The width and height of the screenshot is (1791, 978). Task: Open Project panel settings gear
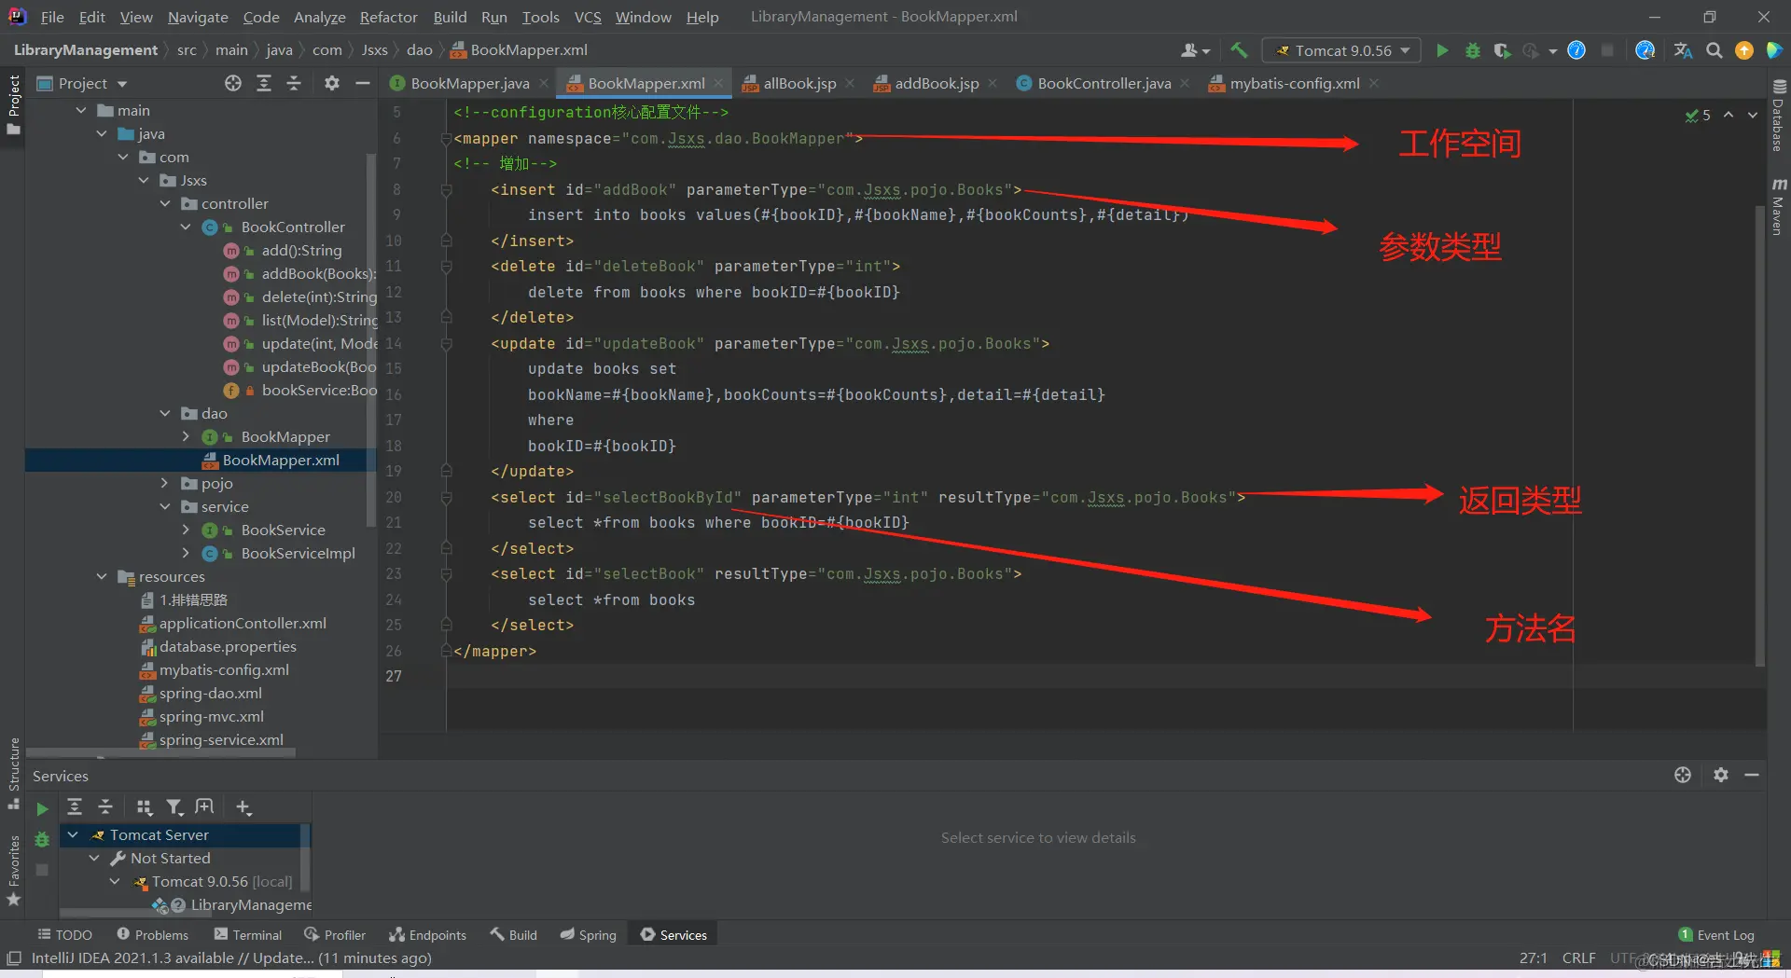(332, 83)
